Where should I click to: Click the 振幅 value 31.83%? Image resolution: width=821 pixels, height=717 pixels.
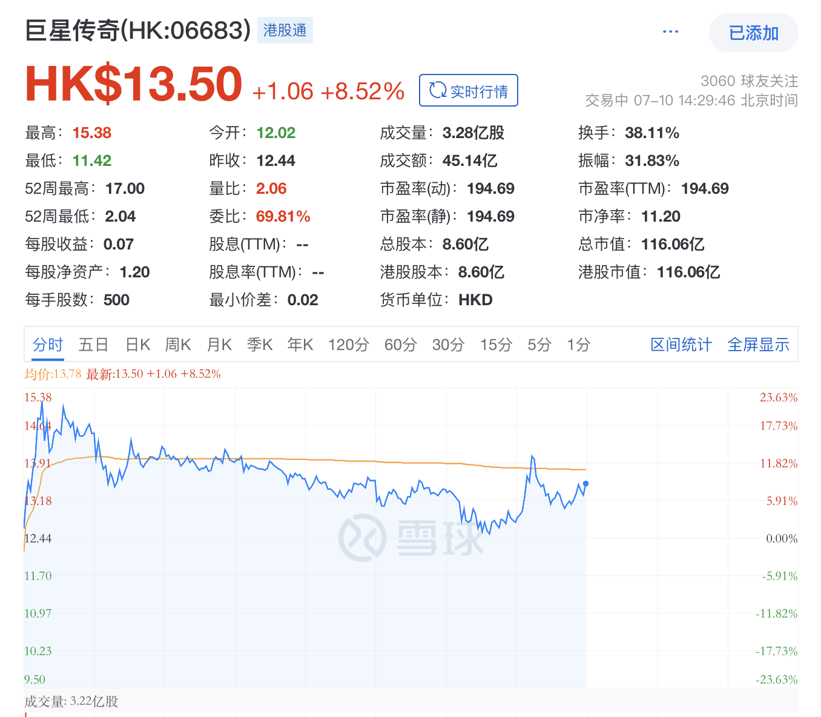[652, 160]
